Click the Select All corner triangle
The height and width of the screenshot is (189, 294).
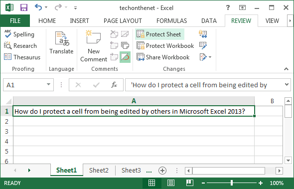pyautogui.click(x=8, y=101)
